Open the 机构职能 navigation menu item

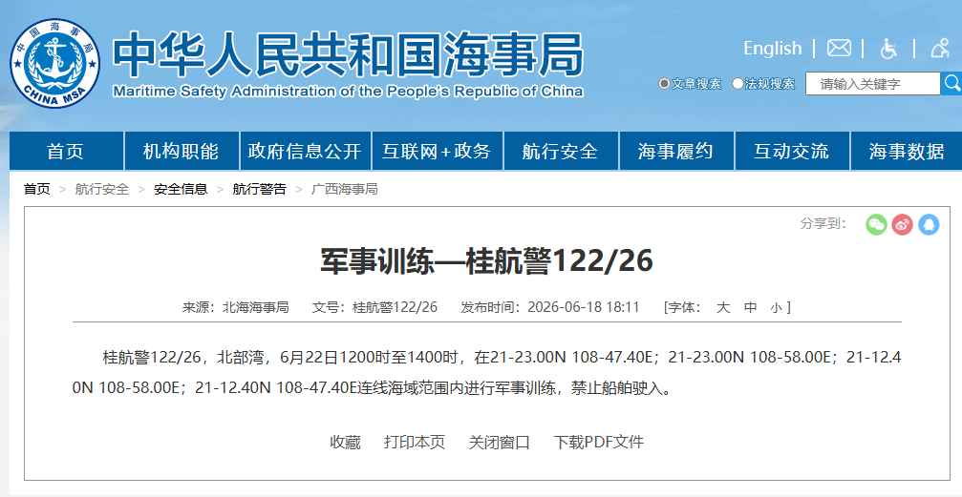point(181,151)
